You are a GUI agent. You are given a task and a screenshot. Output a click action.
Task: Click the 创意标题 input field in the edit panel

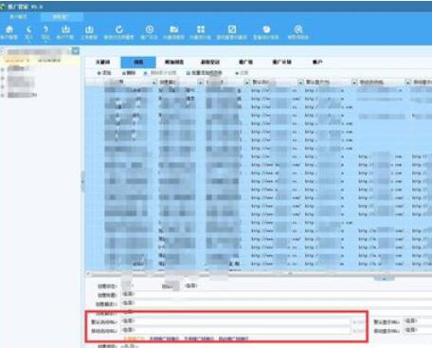point(277,294)
